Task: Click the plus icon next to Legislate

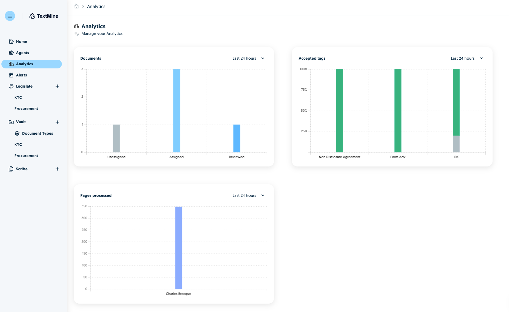Action: (57, 86)
